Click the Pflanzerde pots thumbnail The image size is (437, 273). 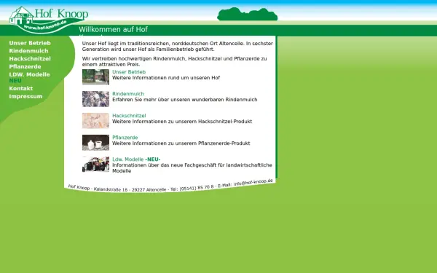point(95,143)
